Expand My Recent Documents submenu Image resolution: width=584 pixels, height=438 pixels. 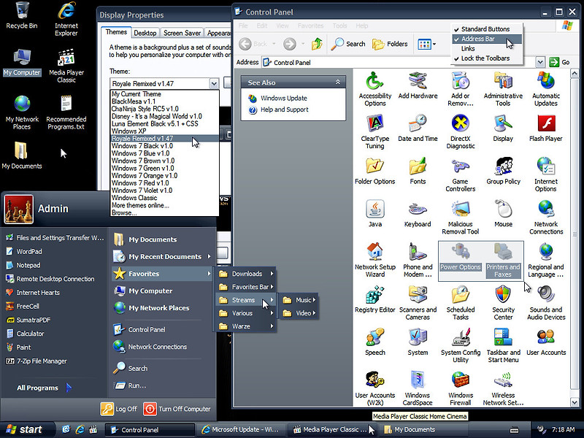point(161,257)
